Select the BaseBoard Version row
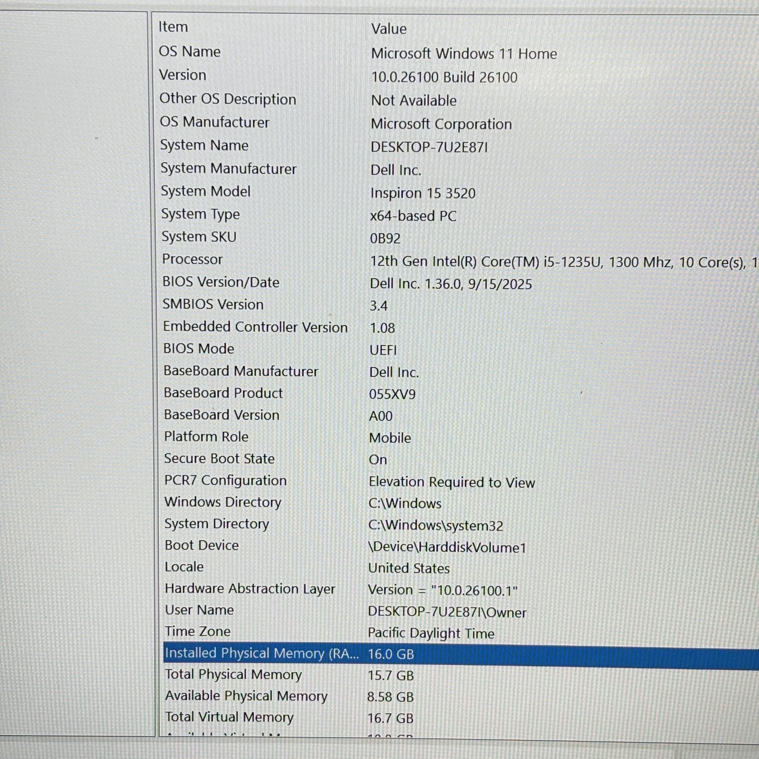This screenshot has width=759, height=759. click(222, 415)
